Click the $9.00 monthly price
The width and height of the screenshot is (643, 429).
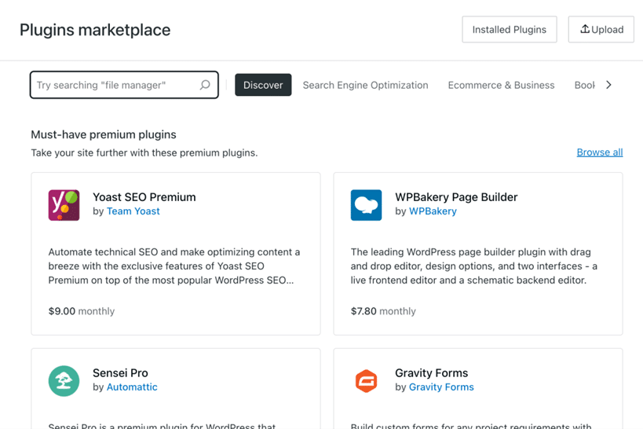tap(81, 311)
